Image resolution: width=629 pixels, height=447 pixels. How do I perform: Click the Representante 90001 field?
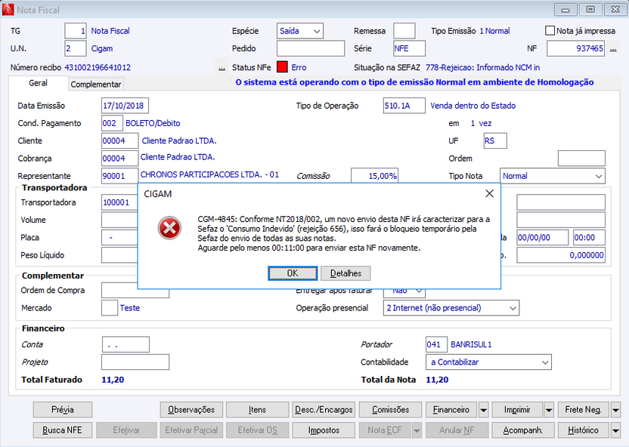coord(119,176)
